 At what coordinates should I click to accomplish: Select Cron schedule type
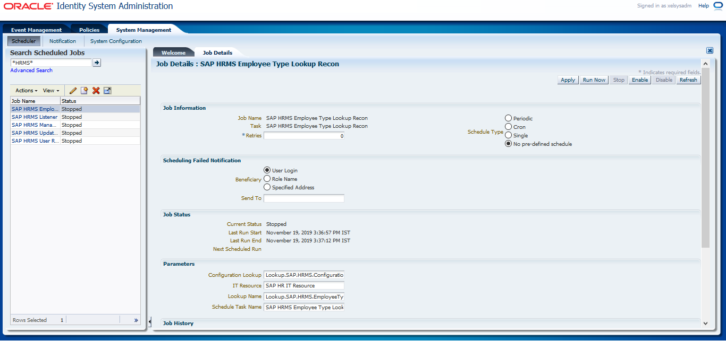click(x=508, y=127)
